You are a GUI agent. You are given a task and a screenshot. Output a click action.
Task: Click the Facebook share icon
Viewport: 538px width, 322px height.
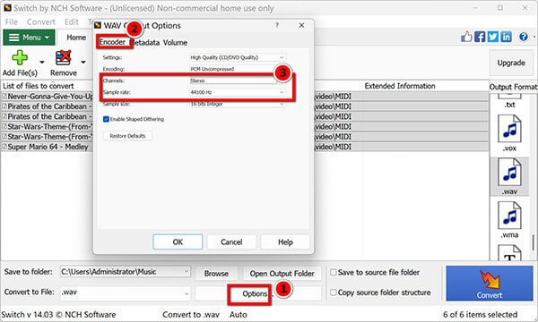(x=480, y=37)
